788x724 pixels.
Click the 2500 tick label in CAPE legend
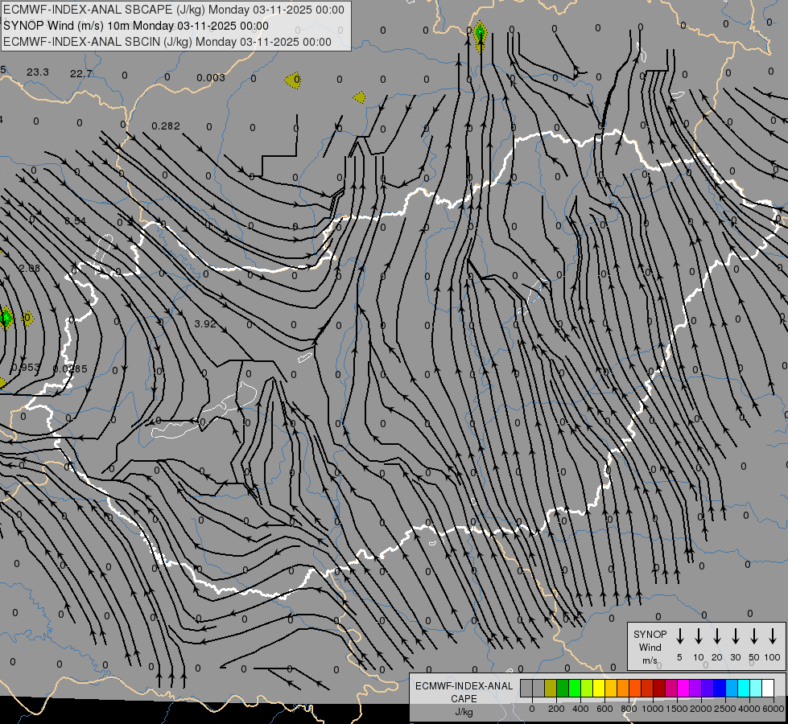click(725, 709)
